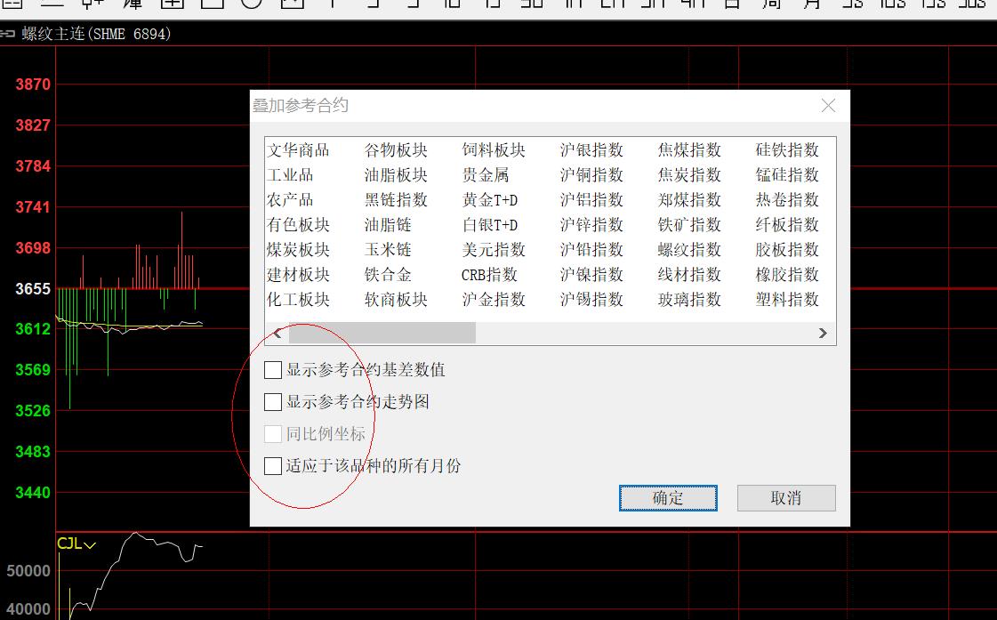Toggle 适应于该品种的所有月份 checkbox
The image size is (997, 620).
pos(274,466)
